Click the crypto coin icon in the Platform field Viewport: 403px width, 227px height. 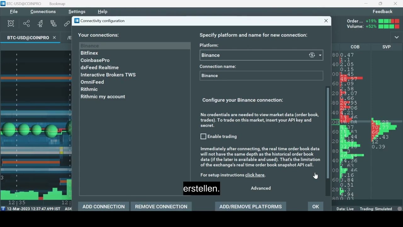tap(312, 55)
